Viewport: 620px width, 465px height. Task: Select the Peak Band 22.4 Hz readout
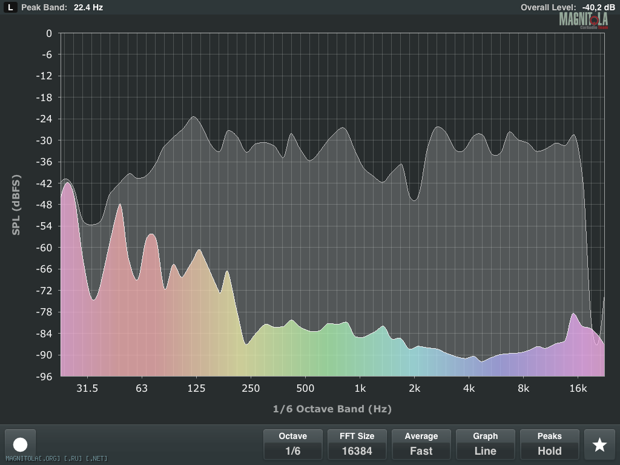62,7
